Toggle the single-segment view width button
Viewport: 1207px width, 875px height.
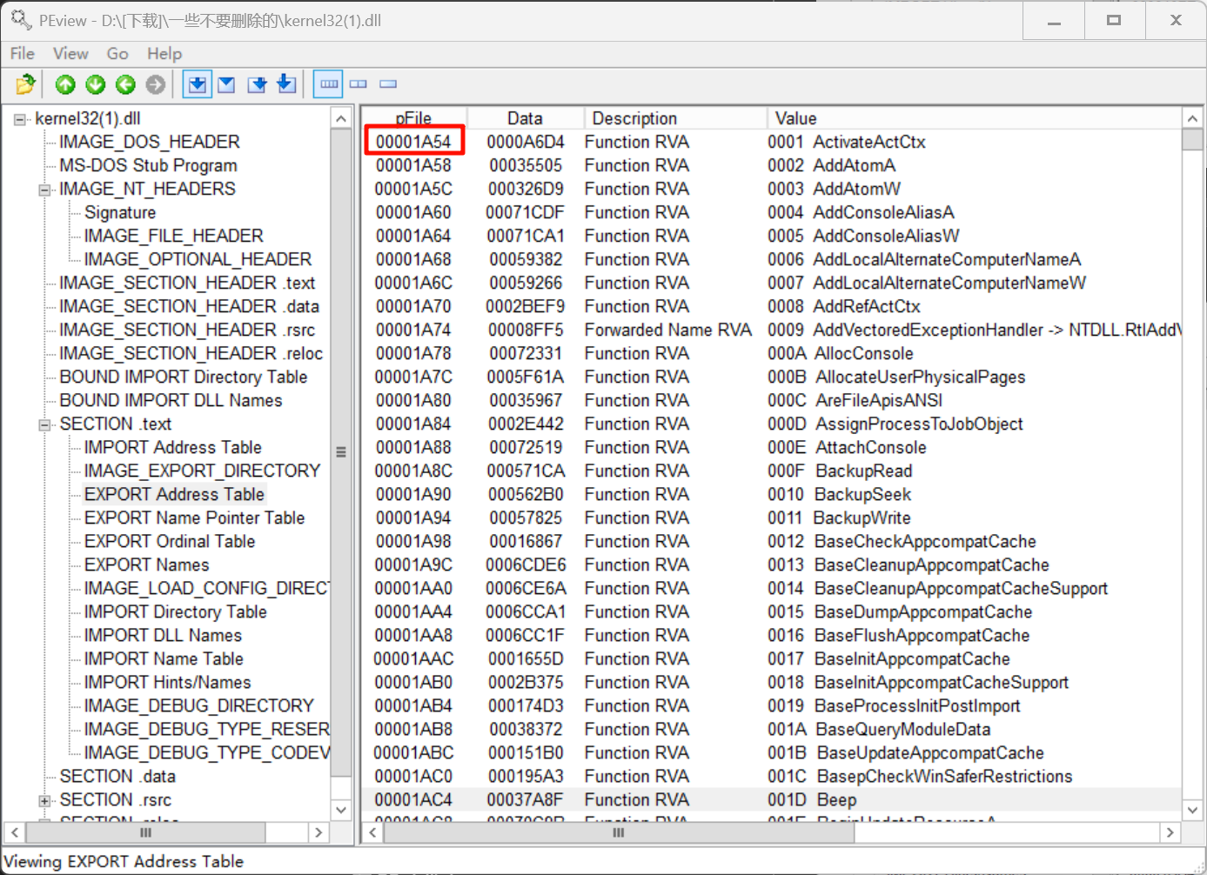click(x=388, y=84)
